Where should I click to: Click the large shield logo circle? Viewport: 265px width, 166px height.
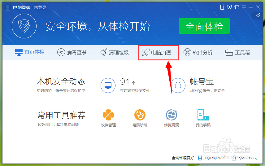pyautogui.click(x=24, y=26)
